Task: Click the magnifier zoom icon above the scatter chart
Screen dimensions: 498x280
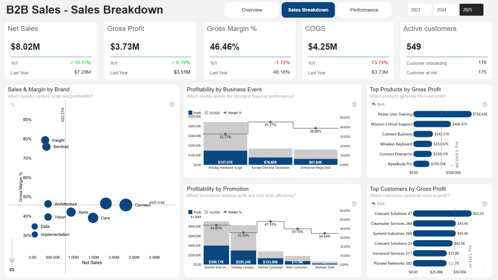Action: tap(12, 104)
